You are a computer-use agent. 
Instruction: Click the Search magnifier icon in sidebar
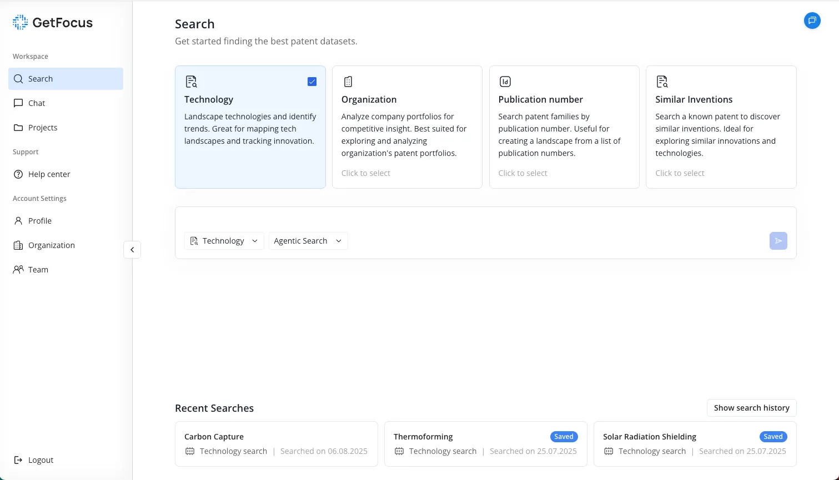[x=18, y=79]
